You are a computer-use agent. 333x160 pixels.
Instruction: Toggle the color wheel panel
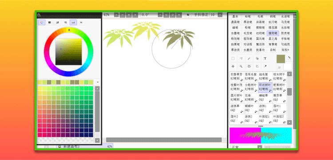[42, 22]
